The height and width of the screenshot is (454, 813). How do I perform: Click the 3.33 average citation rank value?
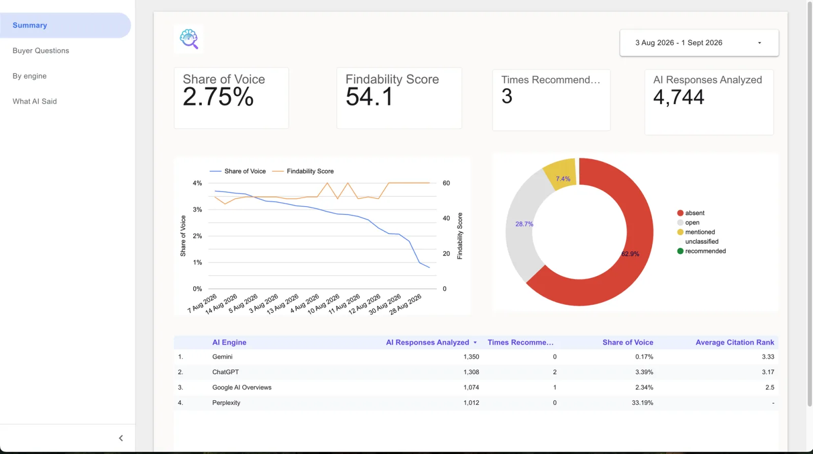tap(768, 357)
